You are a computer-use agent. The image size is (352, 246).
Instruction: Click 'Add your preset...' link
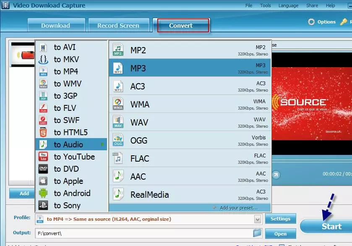click(238, 208)
